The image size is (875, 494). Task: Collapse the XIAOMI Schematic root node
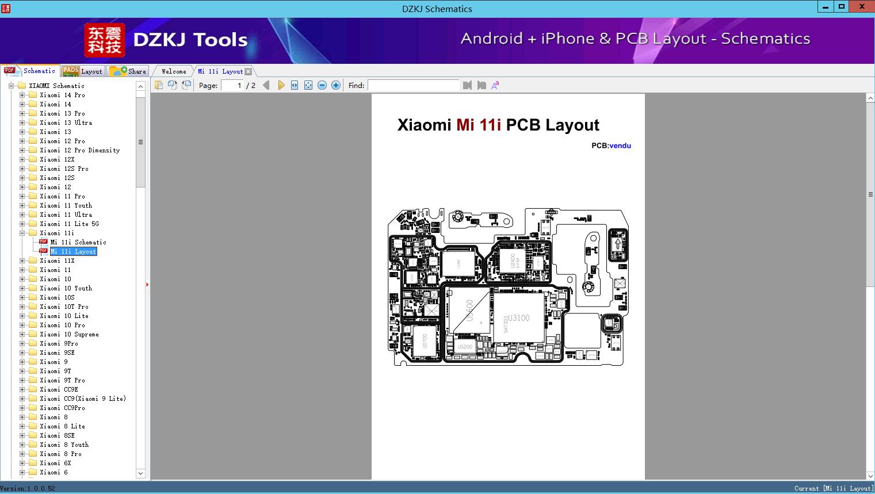click(x=10, y=85)
